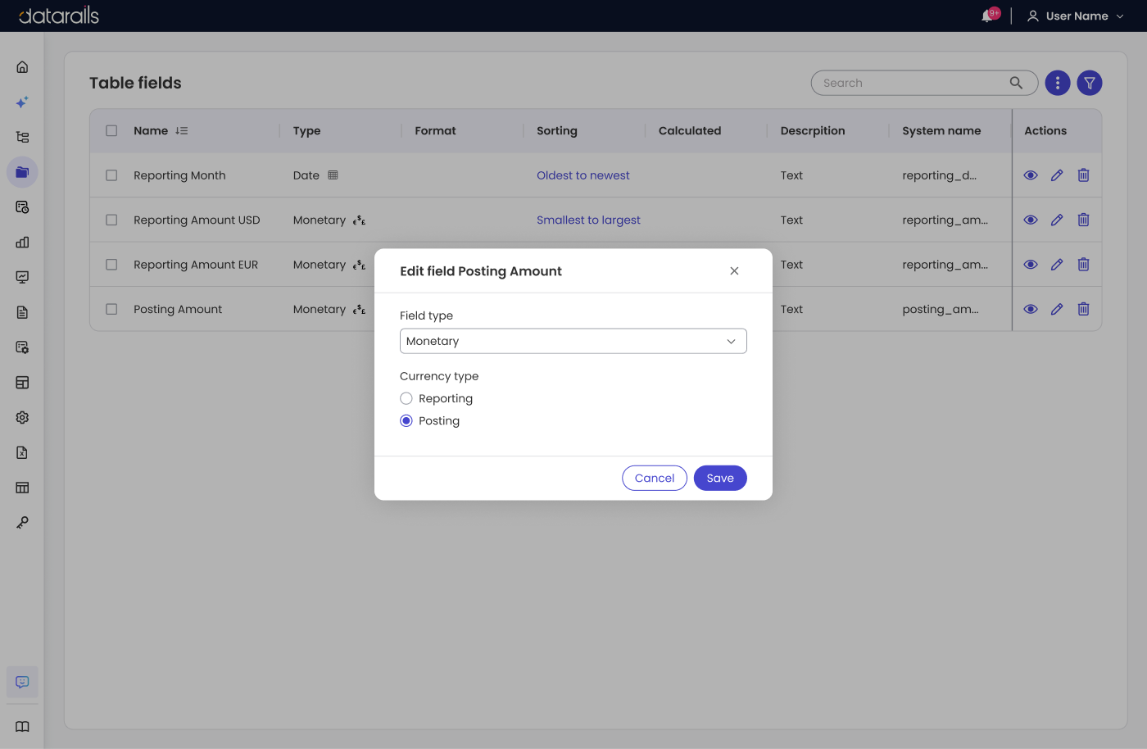Viewport: 1147px width, 749px height.
Task: Toggle eye icon for Reporting Amount EUR
Action: (1031, 265)
